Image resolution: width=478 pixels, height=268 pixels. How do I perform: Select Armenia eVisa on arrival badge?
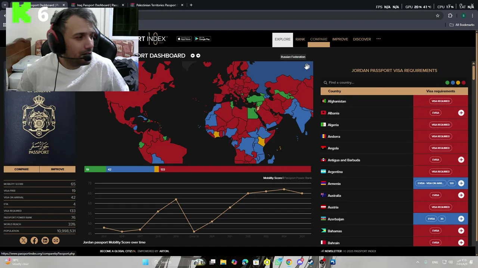pyautogui.click(x=430, y=183)
